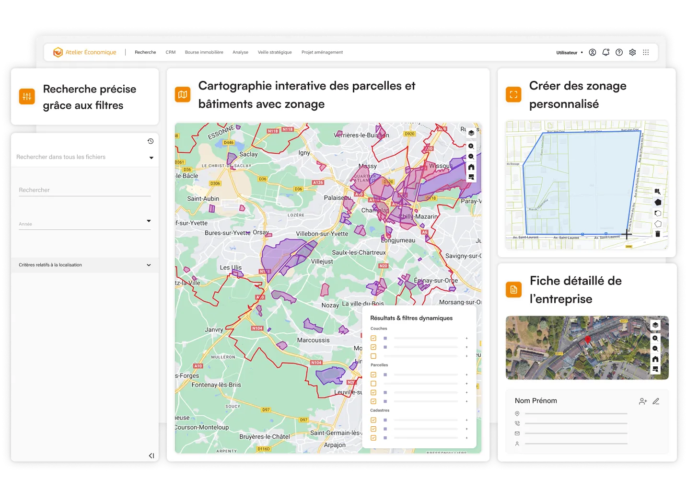The height and width of the screenshot is (500, 687).
Task: Open the settings gear in top bar
Action: point(633,53)
